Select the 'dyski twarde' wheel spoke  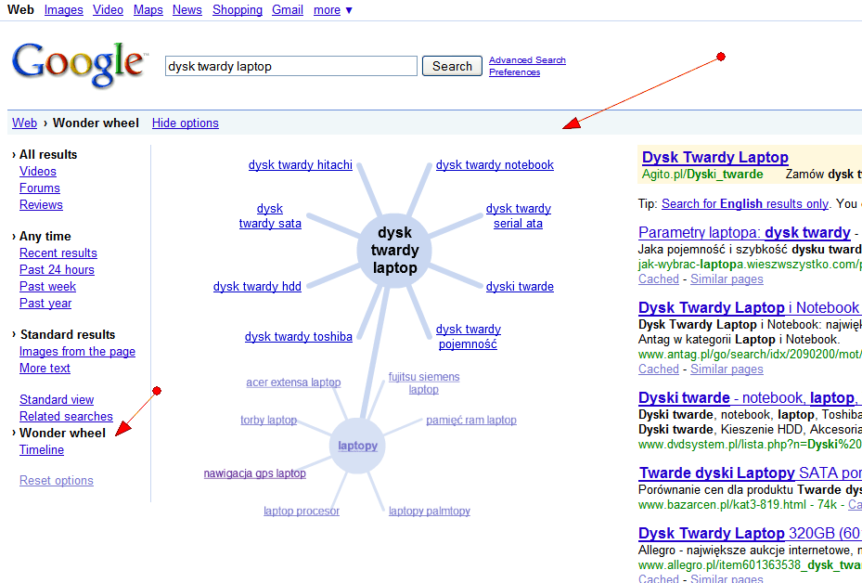pyautogui.click(x=520, y=287)
